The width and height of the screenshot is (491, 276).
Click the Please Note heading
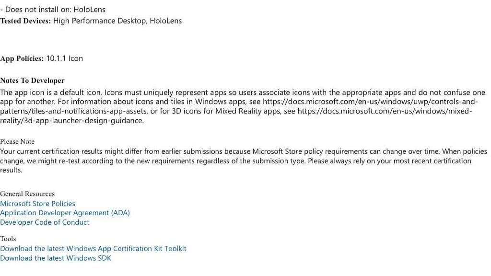coord(17,141)
